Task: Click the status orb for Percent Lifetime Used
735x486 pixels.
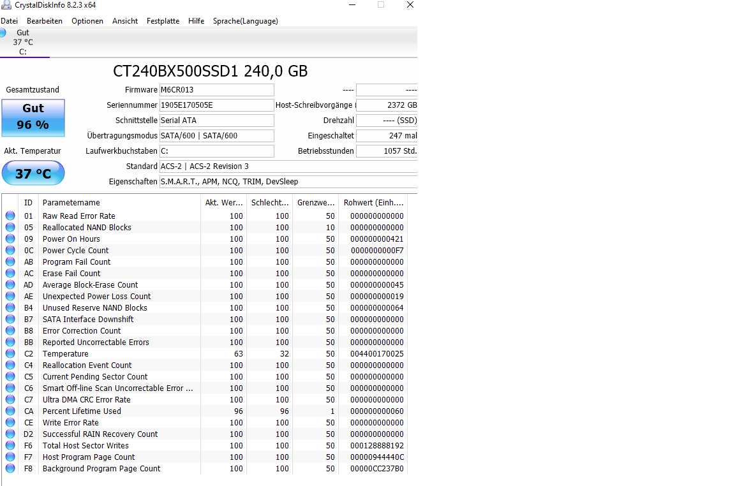Action: click(10, 411)
